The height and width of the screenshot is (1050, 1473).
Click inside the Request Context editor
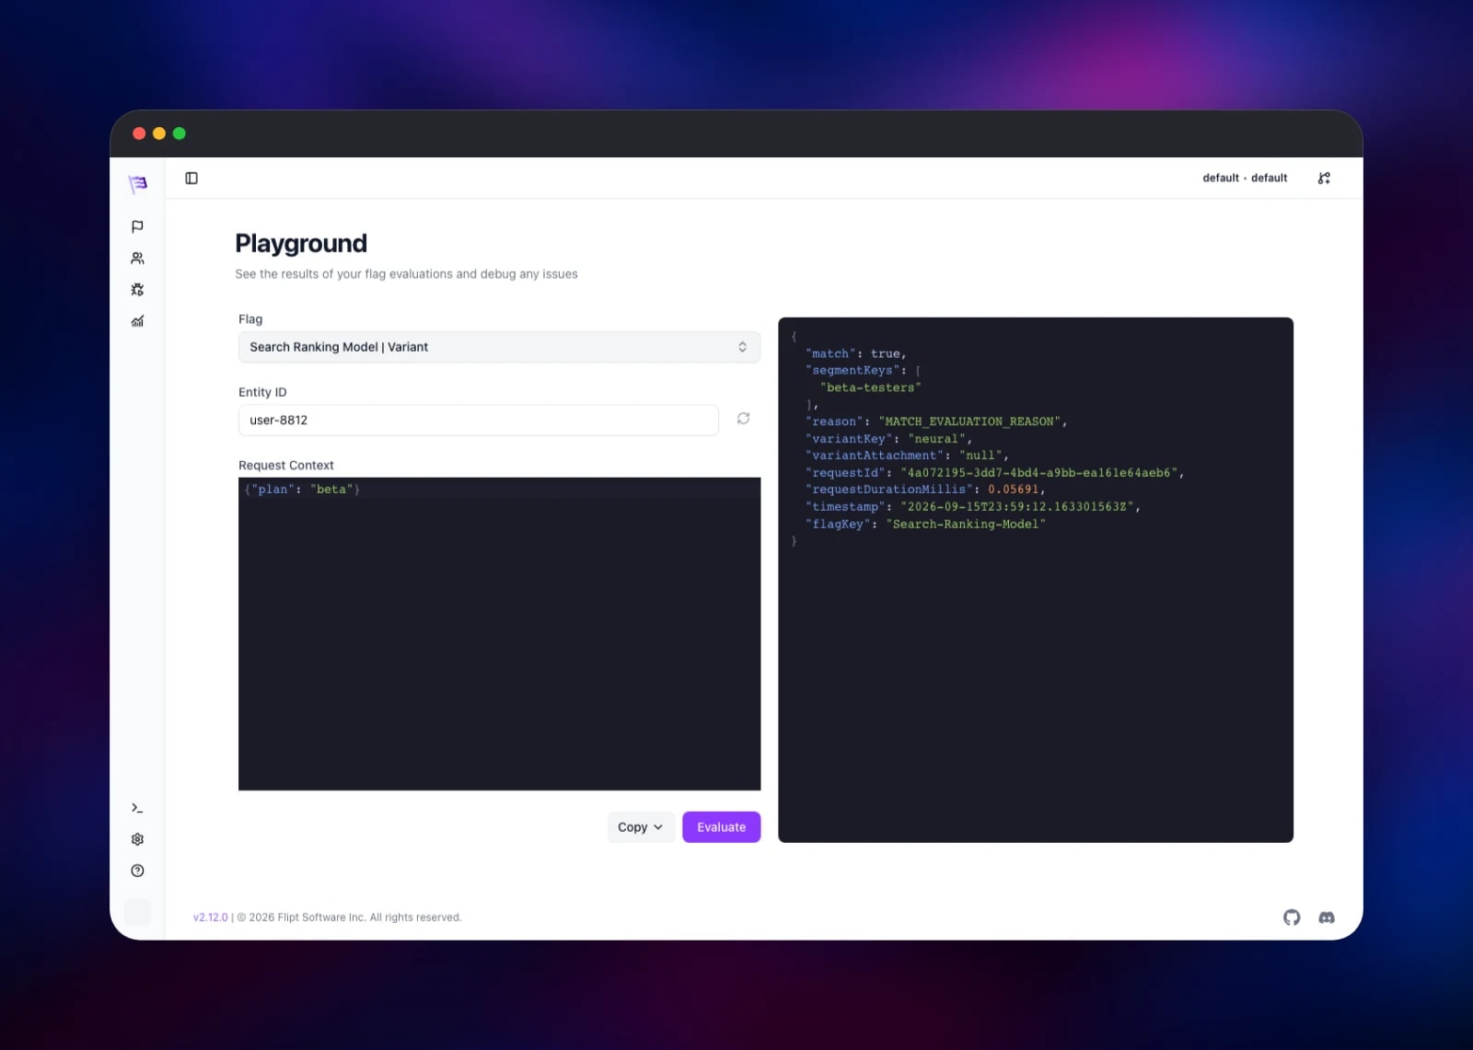499,634
